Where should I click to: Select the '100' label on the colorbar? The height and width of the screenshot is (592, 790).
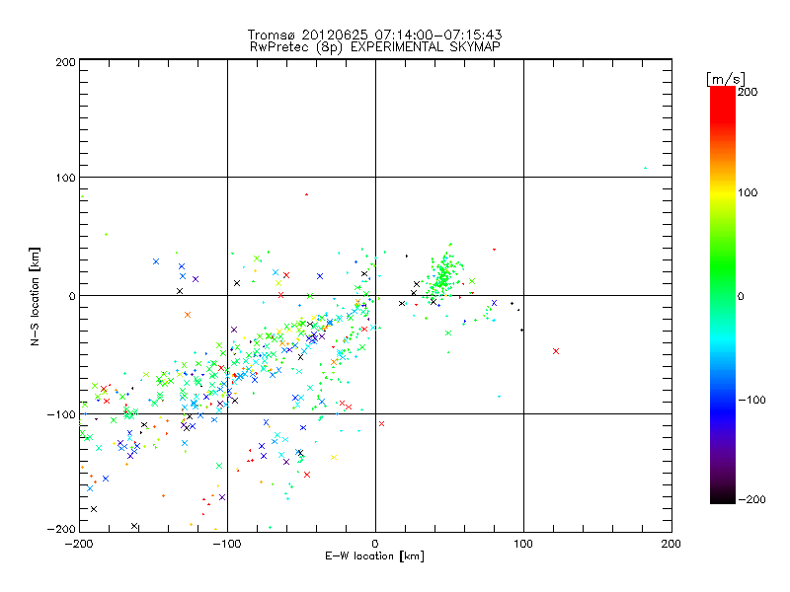pyautogui.click(x=748, y=192)
